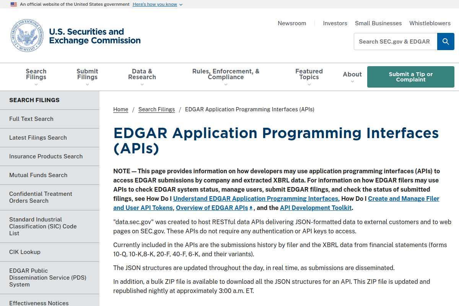The height and width of the screenshot is (306, 459).
Task: Expand "Here's how you know" government banner
Action: coord(158,4)
